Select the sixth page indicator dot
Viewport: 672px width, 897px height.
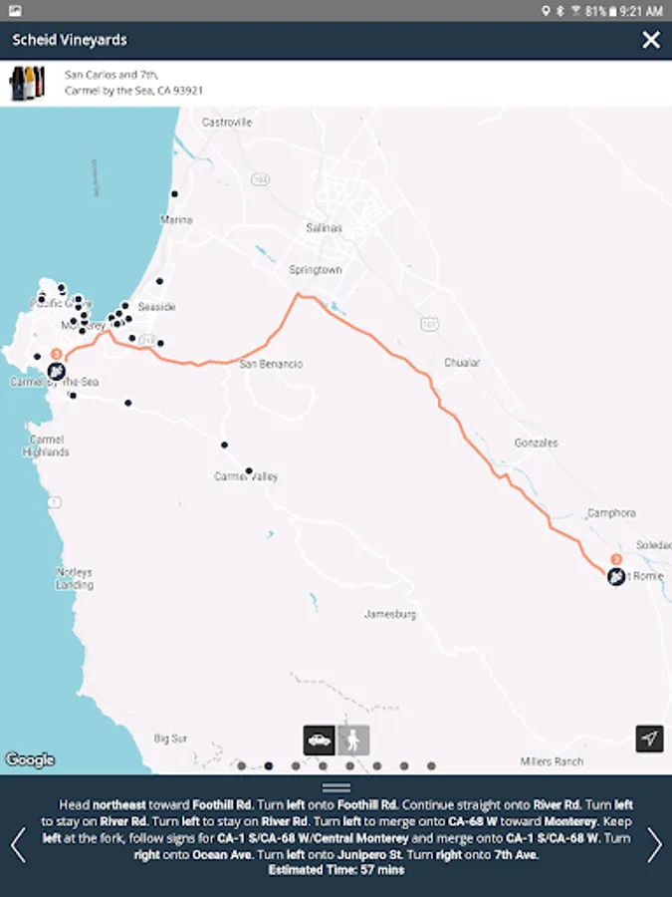point(377,765)
